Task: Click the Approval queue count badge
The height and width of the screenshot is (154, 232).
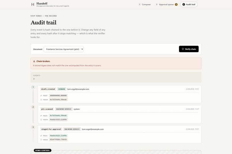Action: pos(176,4)
